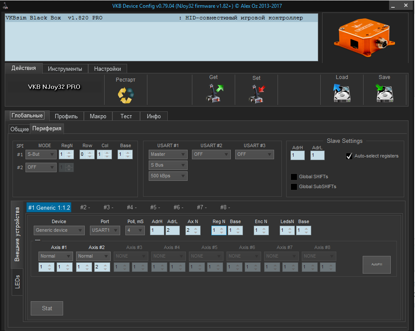
Task: Select device tab #1 Generic 1:1.2
Action: pos(49,208)
